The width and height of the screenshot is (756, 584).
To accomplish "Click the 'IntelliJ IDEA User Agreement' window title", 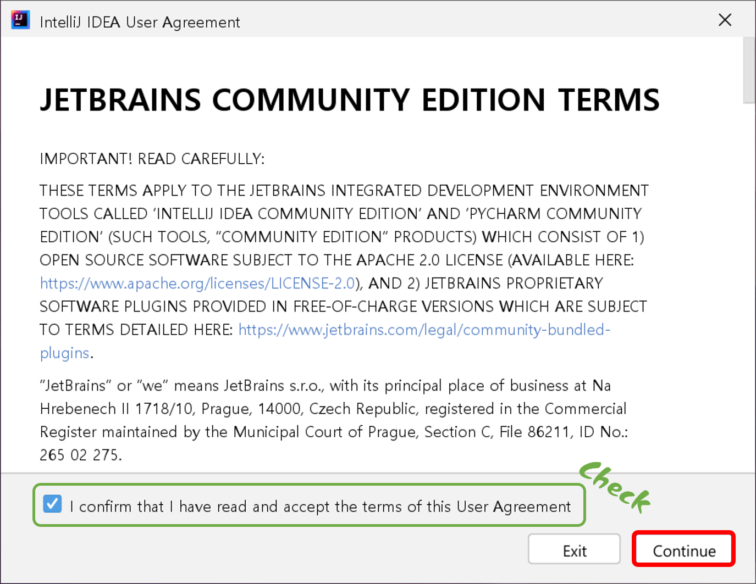I will (140, 22).
